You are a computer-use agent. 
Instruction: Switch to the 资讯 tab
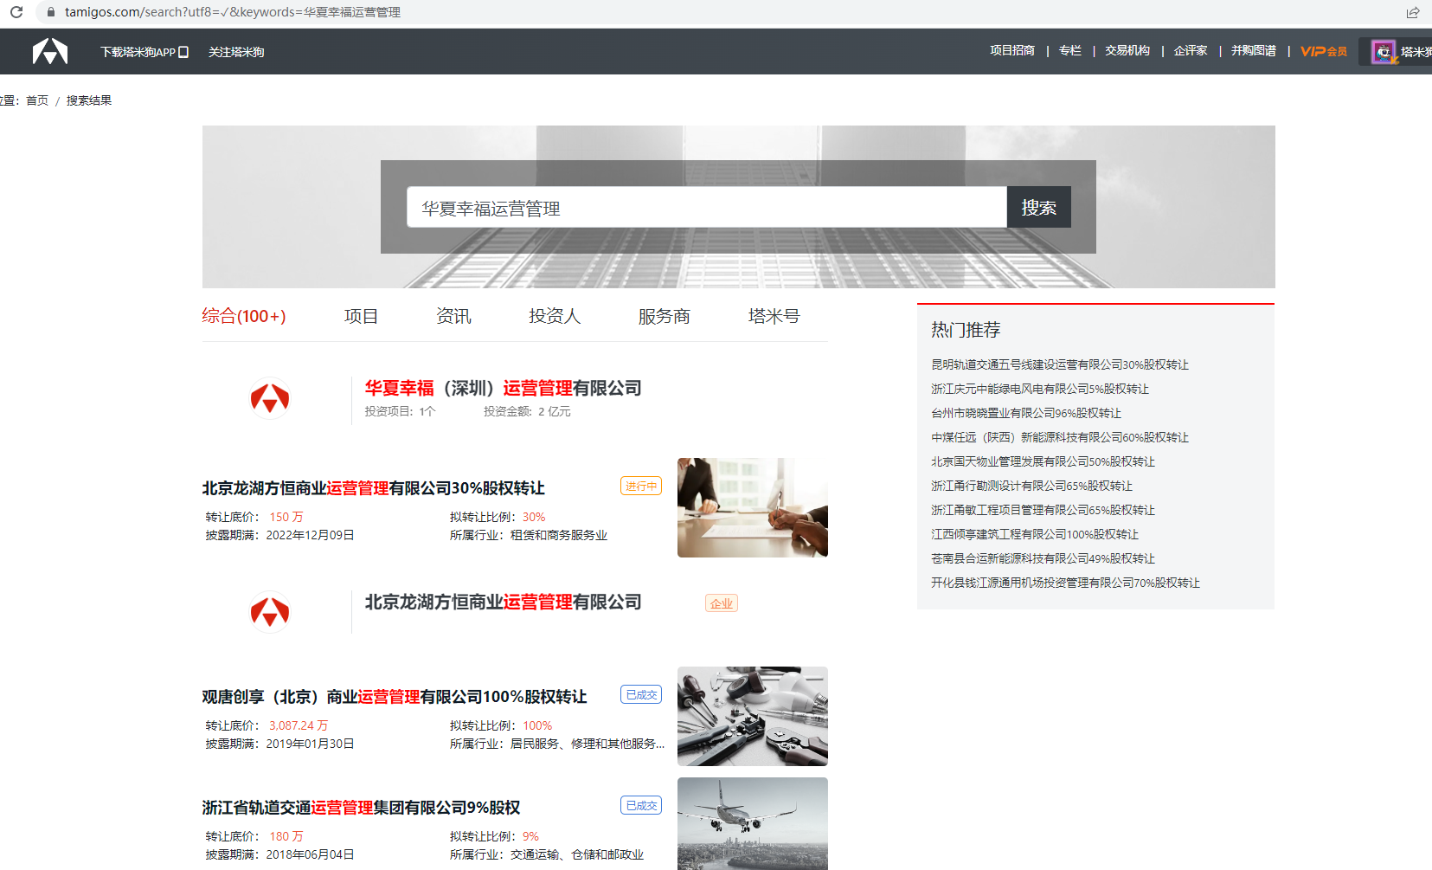point(453,316)
